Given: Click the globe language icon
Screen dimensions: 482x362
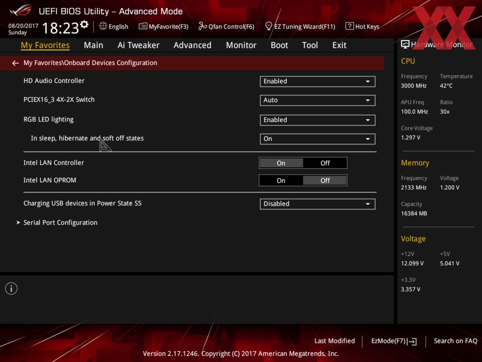Looking at the screenshot, I should (103, 26).
